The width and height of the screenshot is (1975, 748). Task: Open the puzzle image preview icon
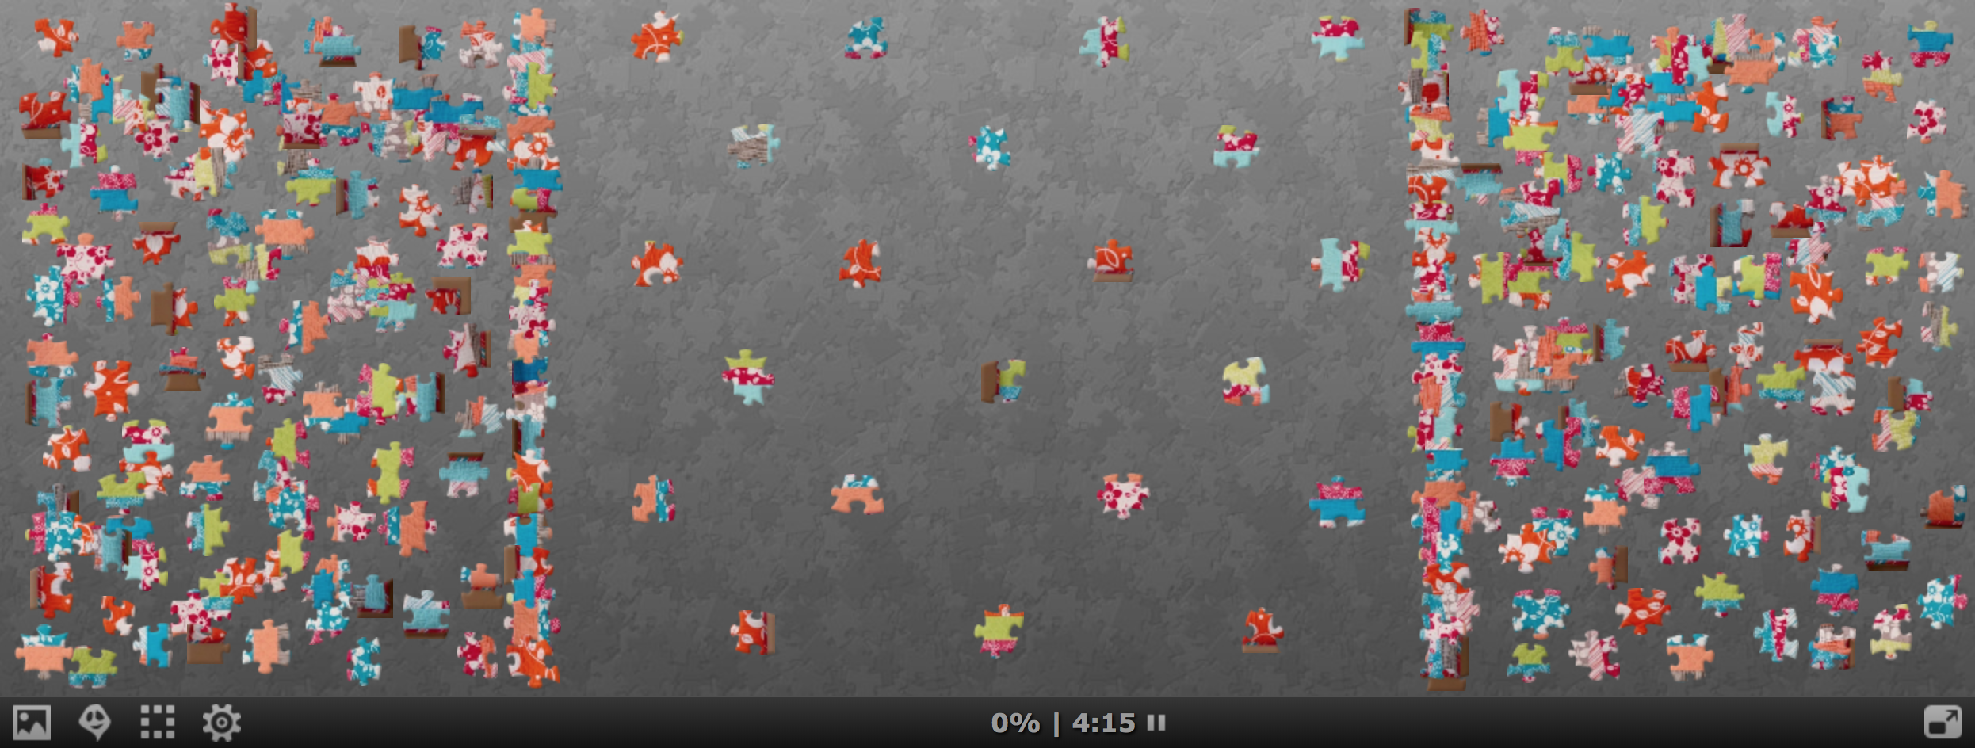(32, 723)
